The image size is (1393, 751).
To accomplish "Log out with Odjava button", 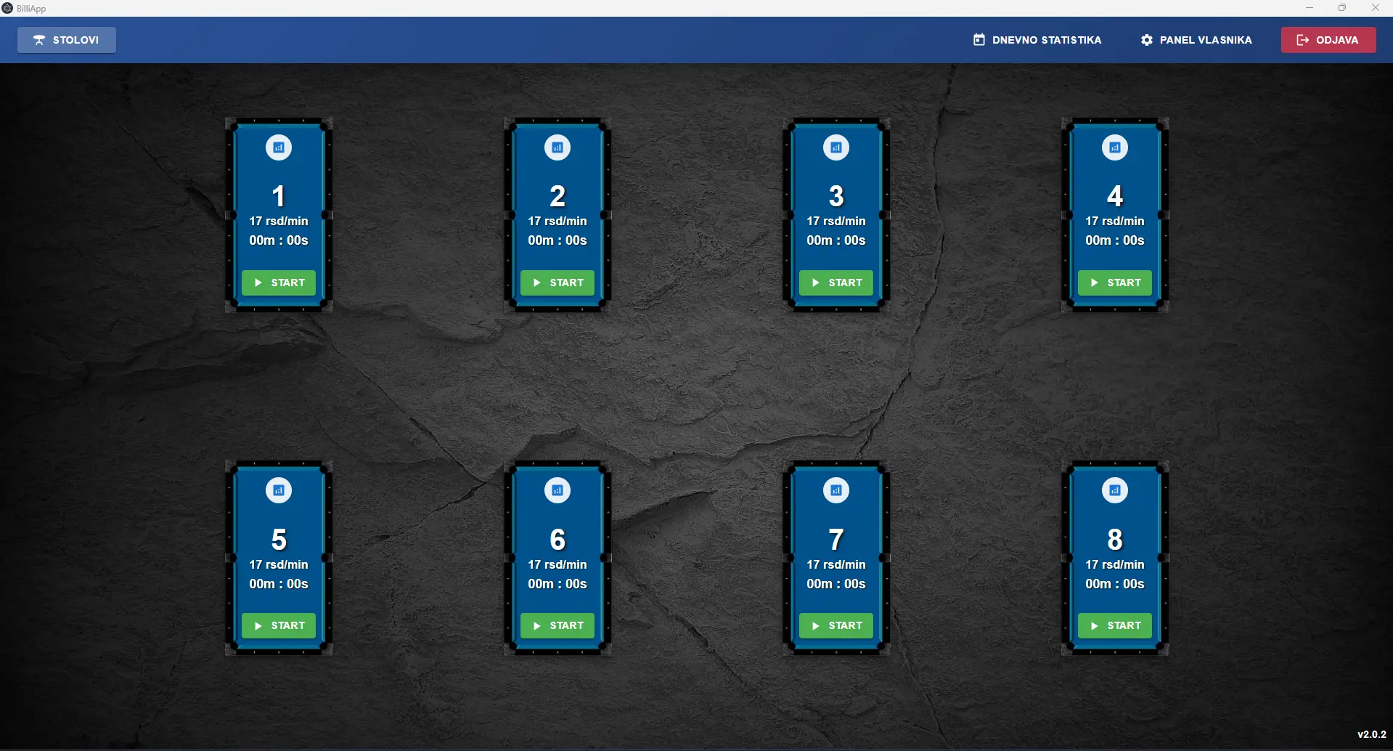I will click(x=1328, y=40).
